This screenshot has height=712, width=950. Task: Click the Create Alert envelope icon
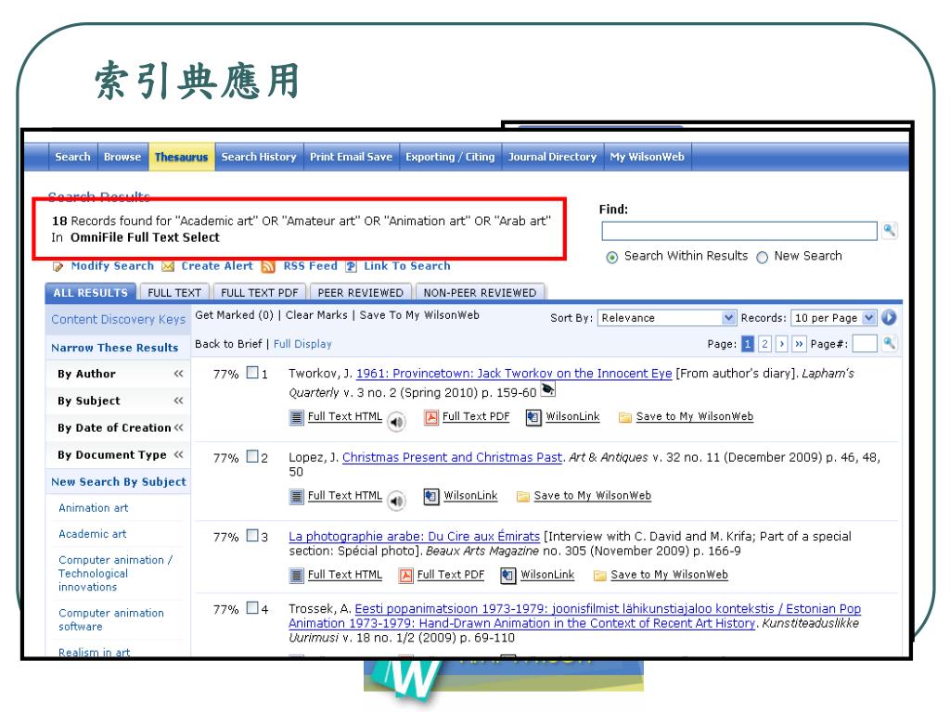[x=168, y=266]
